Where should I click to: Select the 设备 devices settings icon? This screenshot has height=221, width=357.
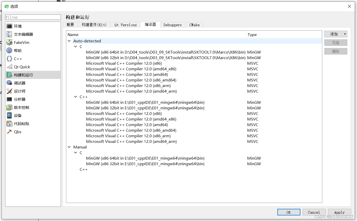point(9,115)
